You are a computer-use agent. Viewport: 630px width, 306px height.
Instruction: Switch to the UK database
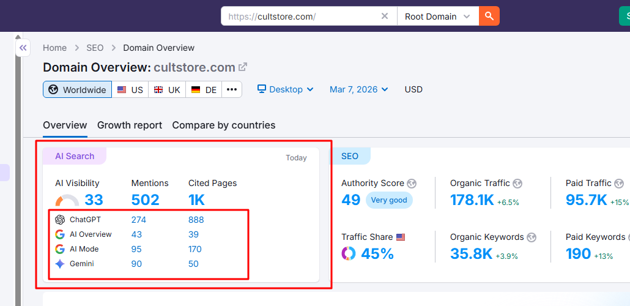point(167,89)
